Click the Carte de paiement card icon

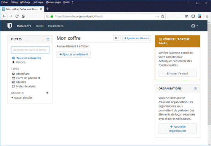pyautogui.click(x=13, y=78)
